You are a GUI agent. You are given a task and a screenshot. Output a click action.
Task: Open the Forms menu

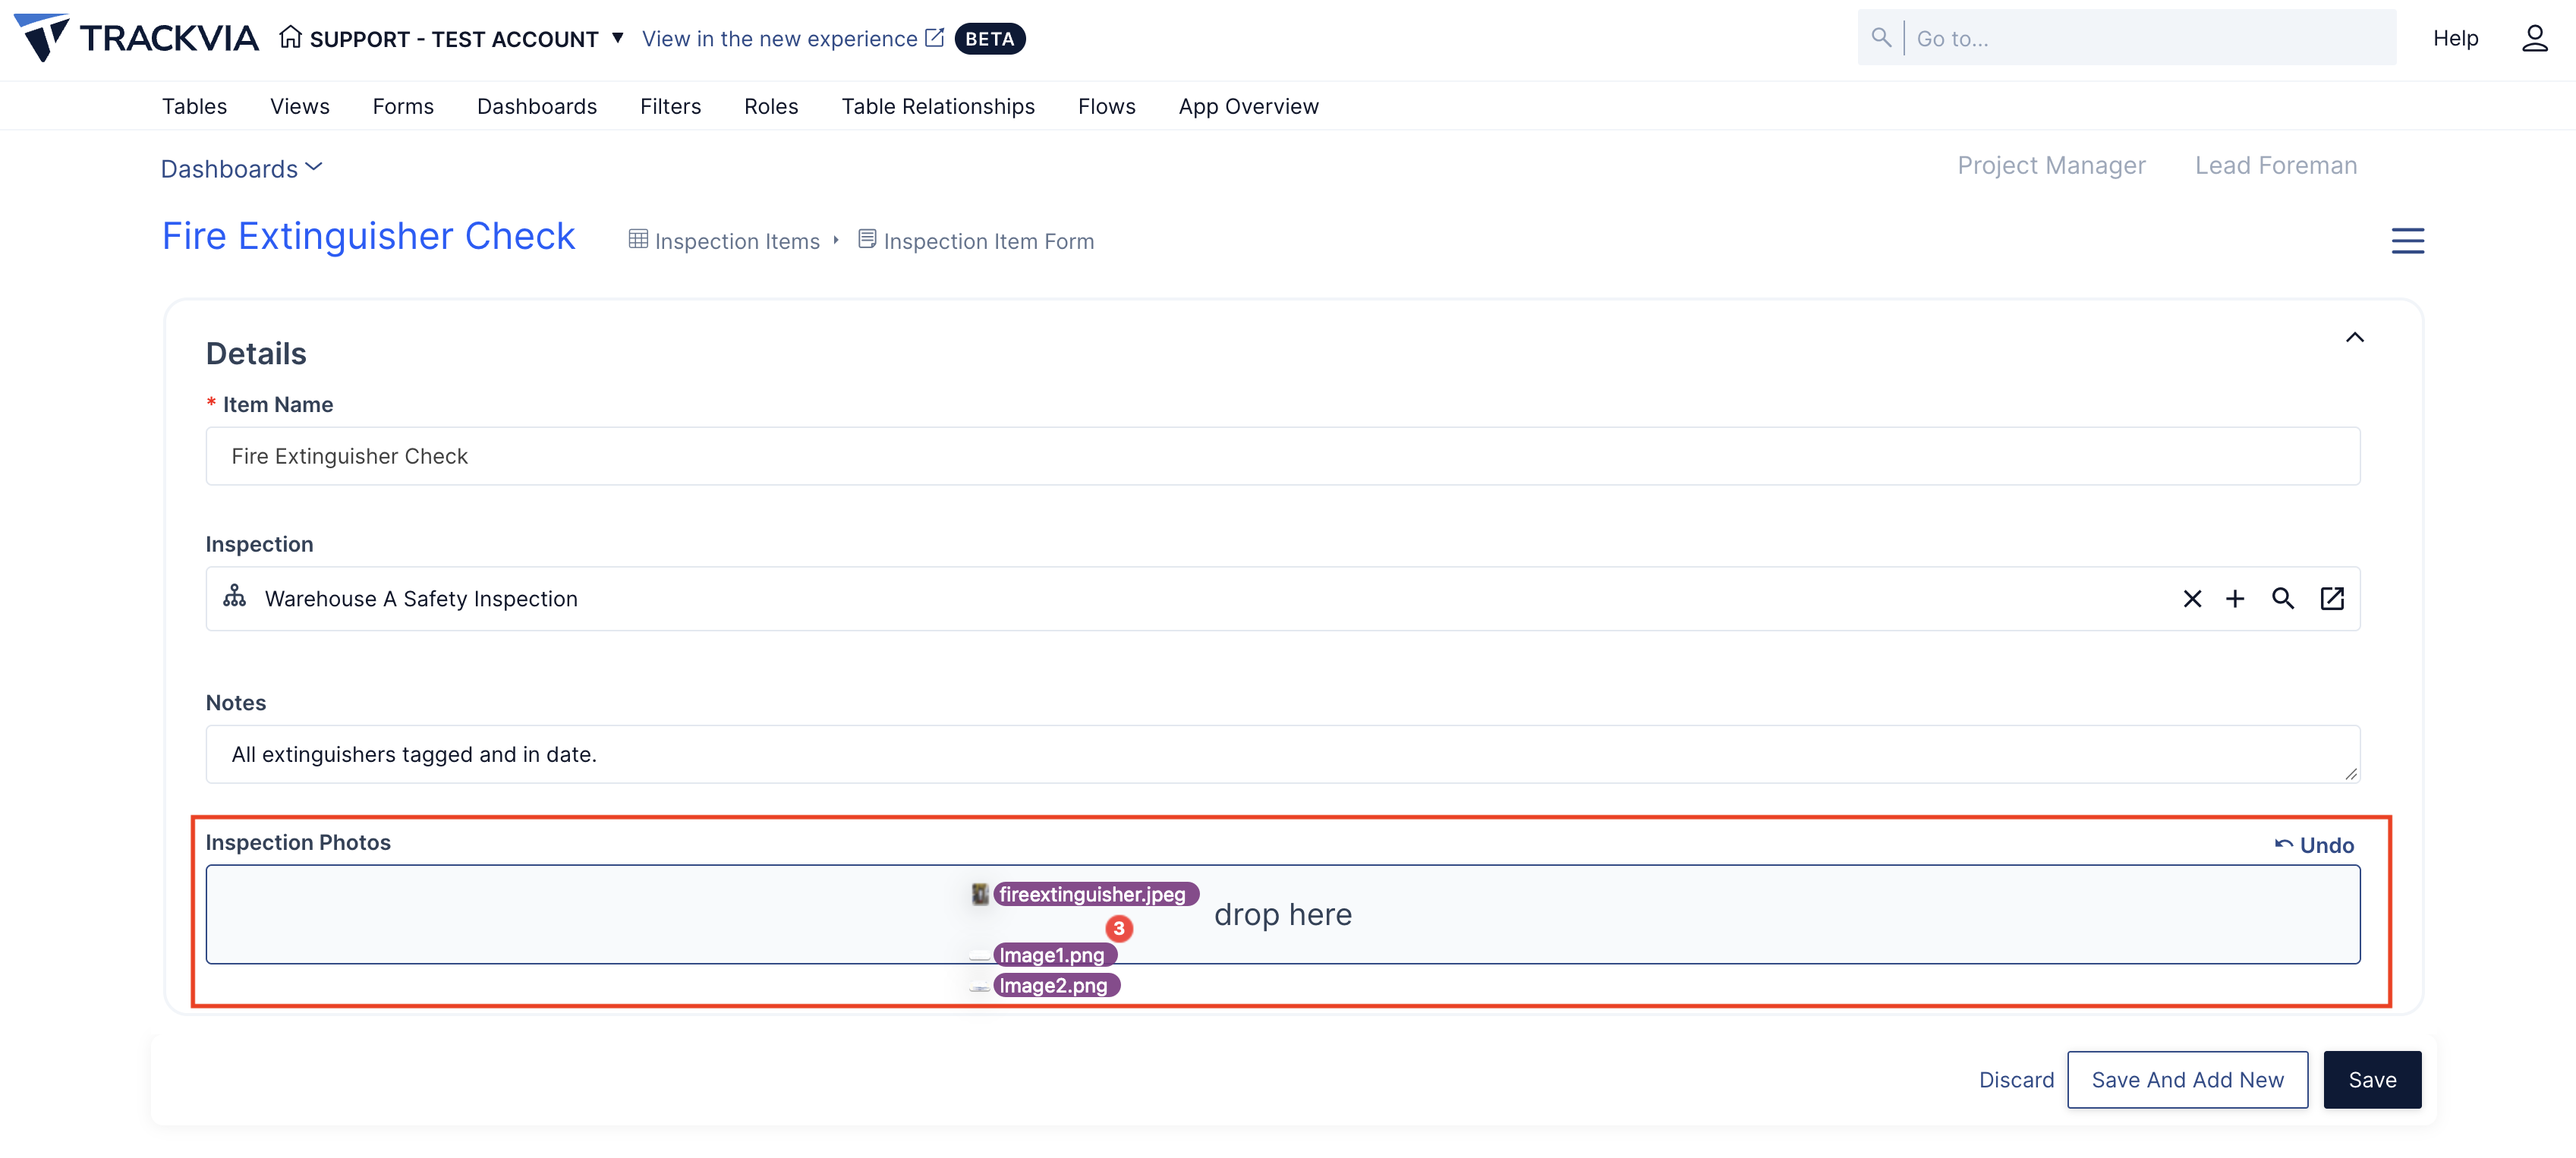pos(403,106)
